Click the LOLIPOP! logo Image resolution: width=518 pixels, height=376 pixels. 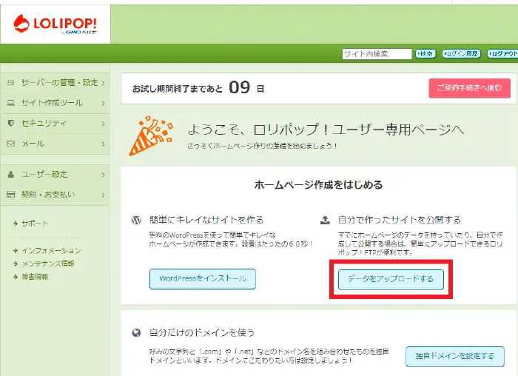pos(55,24)
